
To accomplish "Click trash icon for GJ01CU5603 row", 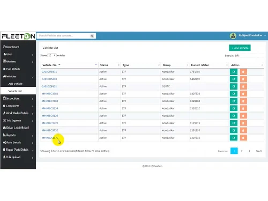I will 243,79.
